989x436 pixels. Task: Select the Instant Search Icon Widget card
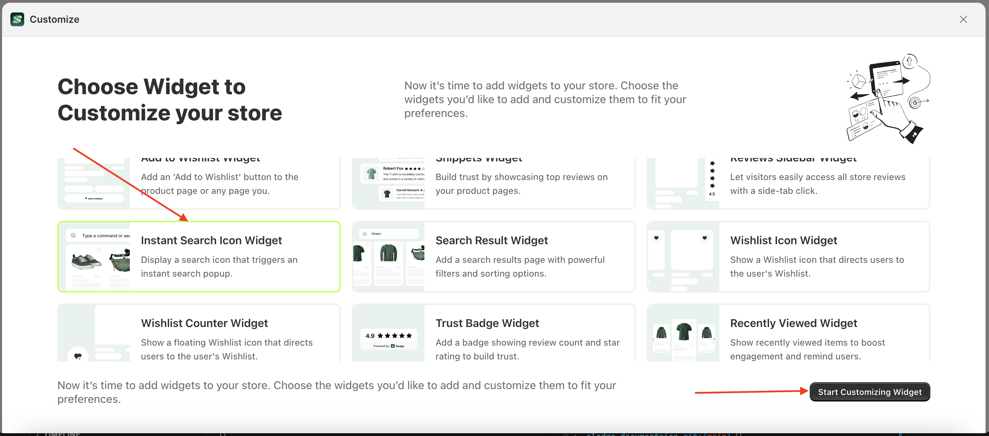[199, 256]
